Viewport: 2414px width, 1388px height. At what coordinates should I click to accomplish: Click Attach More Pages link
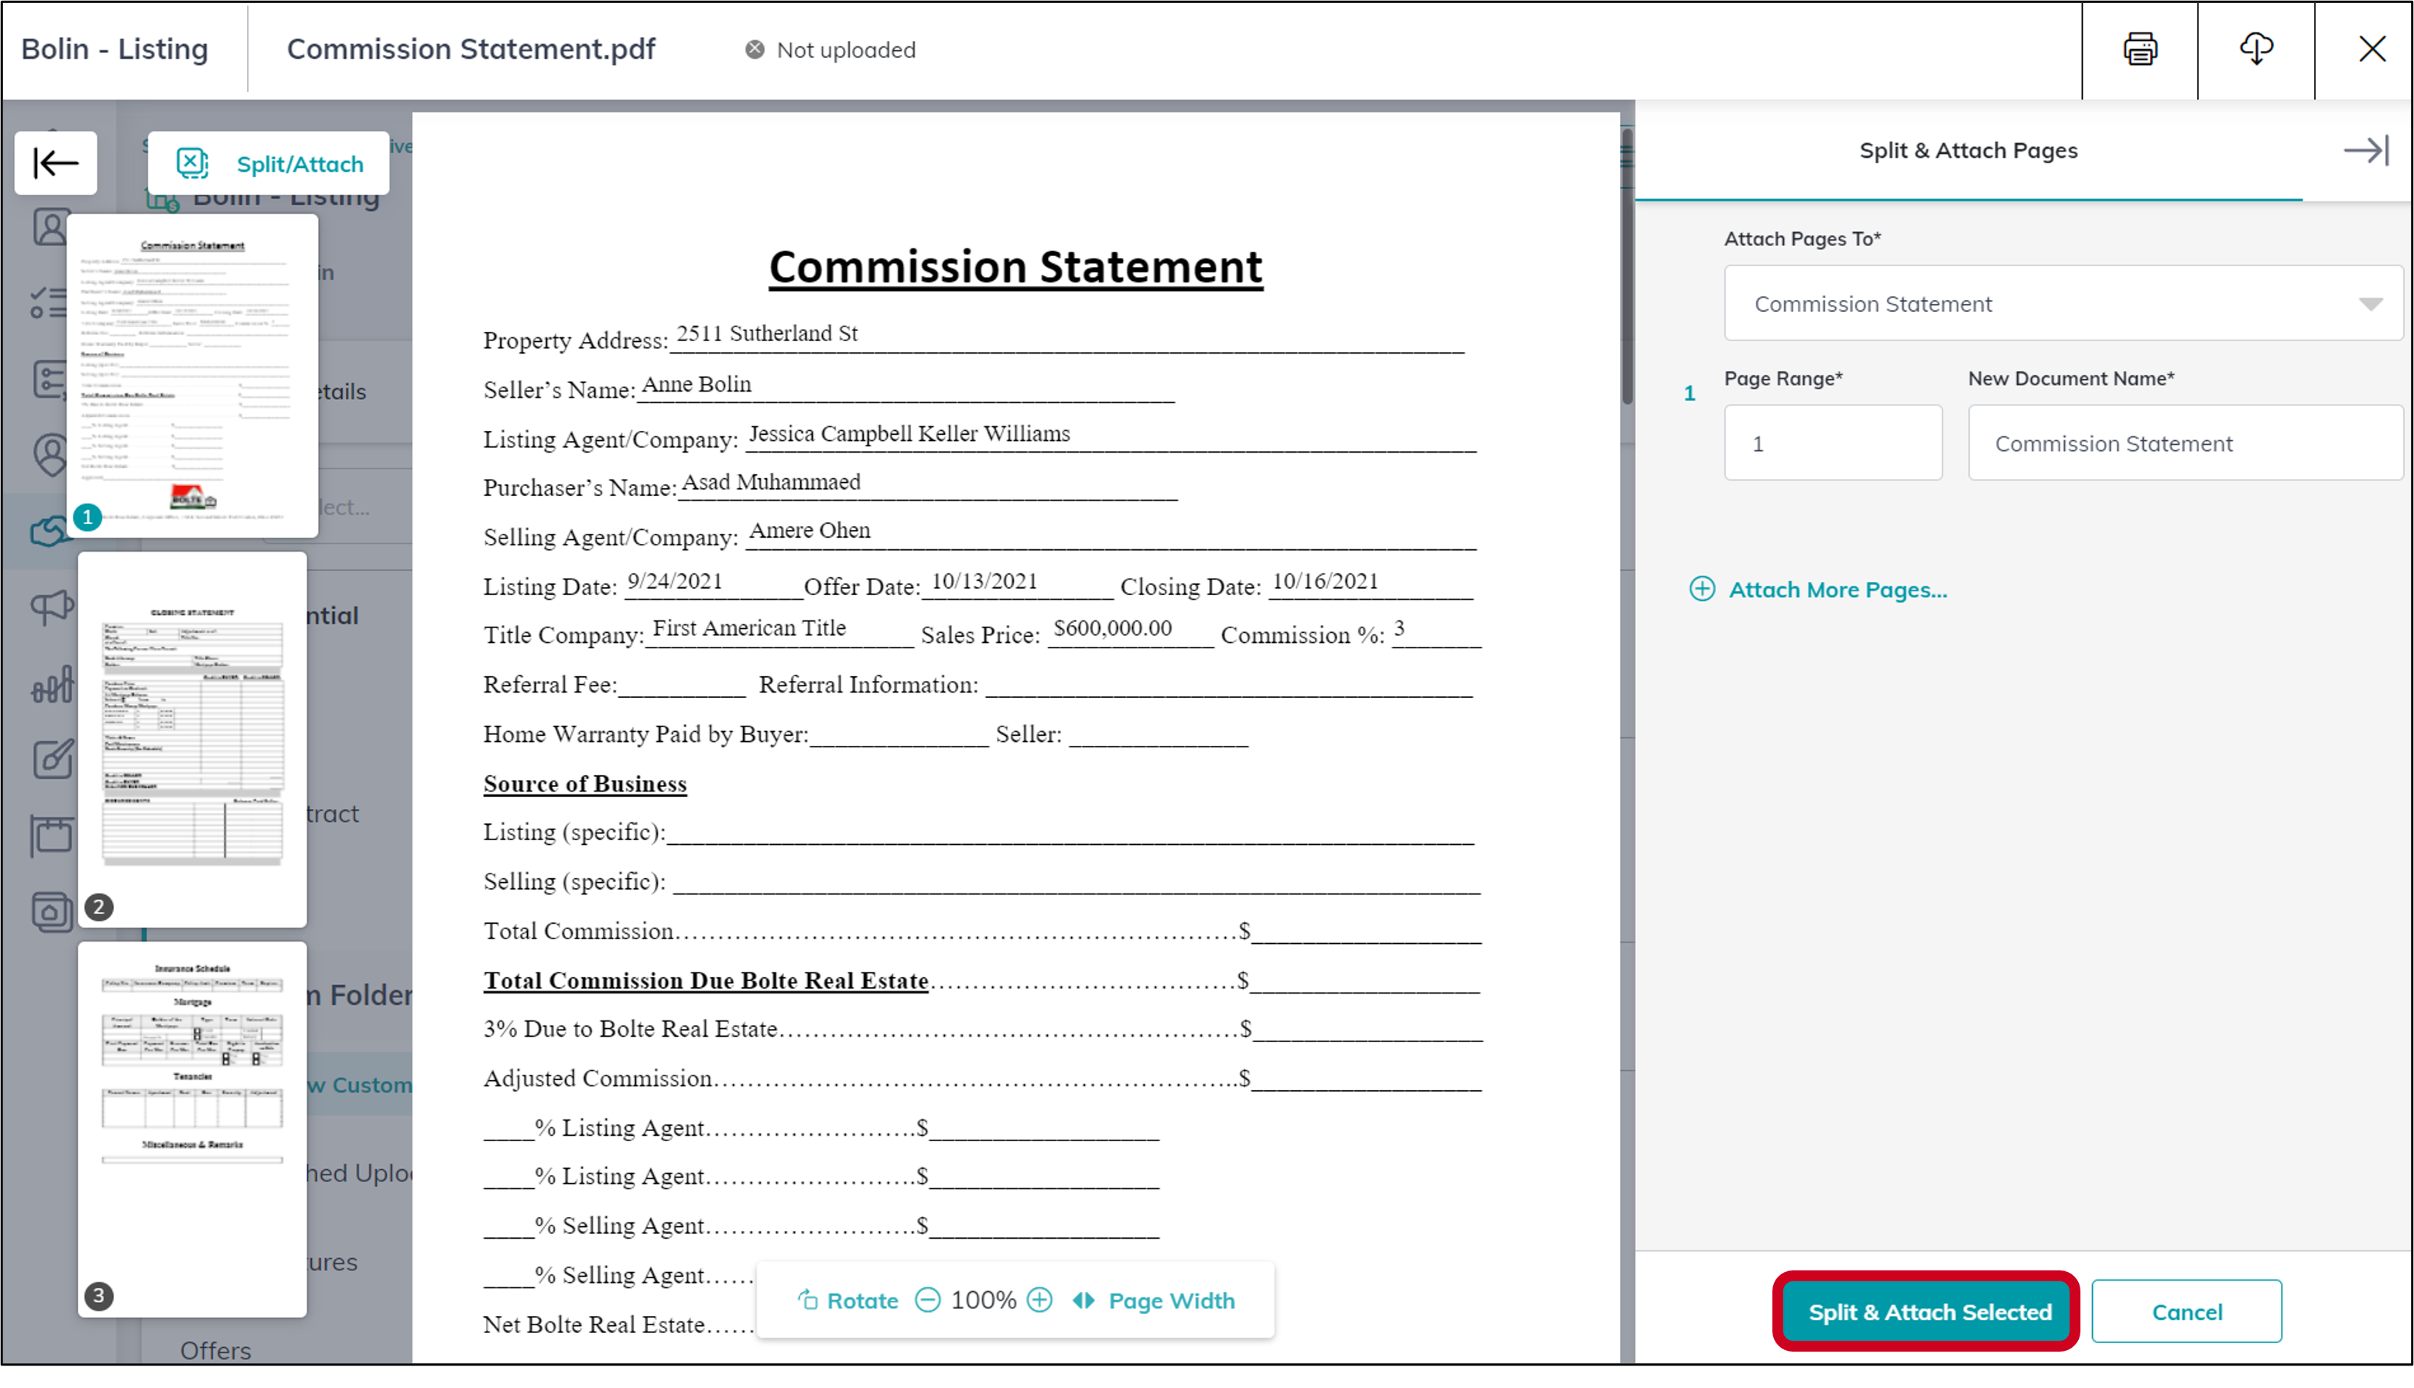(1837, 589)
